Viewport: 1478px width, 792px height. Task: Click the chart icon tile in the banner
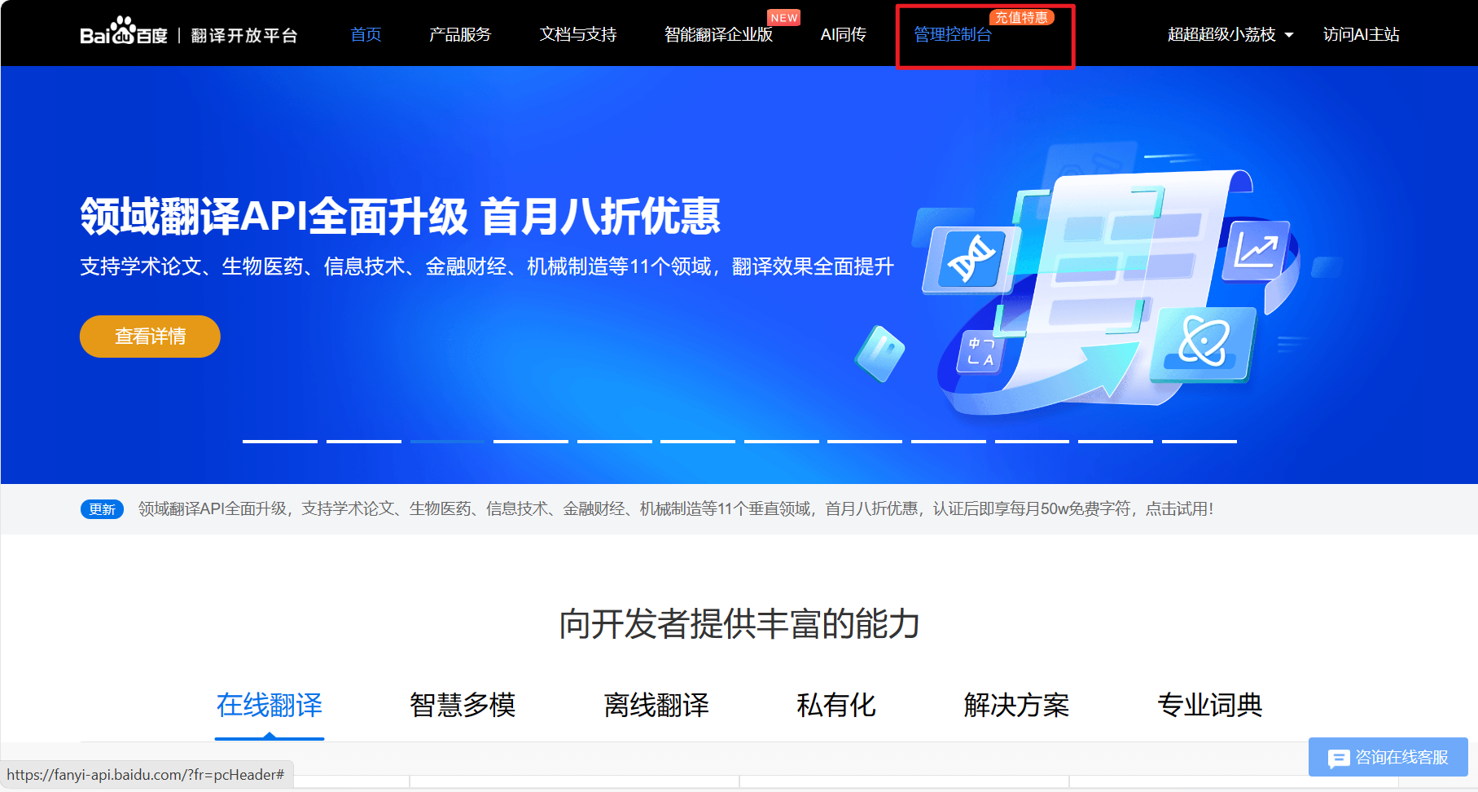pos(1257,250)
